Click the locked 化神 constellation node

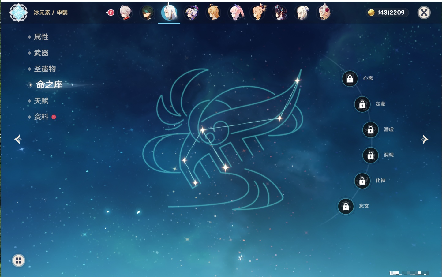pos(362,181)
